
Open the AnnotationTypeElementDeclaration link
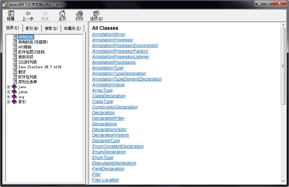click(x=127, y=79)
